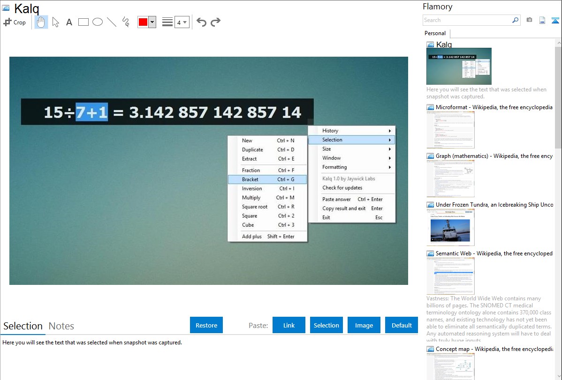
Task: Open the Personal tab
Action: [x=435, y=33]
